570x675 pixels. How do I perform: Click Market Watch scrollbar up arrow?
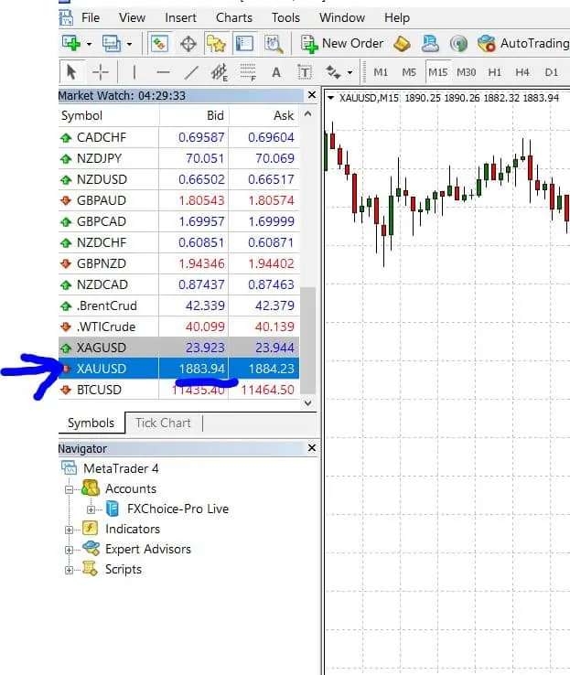click(307, 114)
